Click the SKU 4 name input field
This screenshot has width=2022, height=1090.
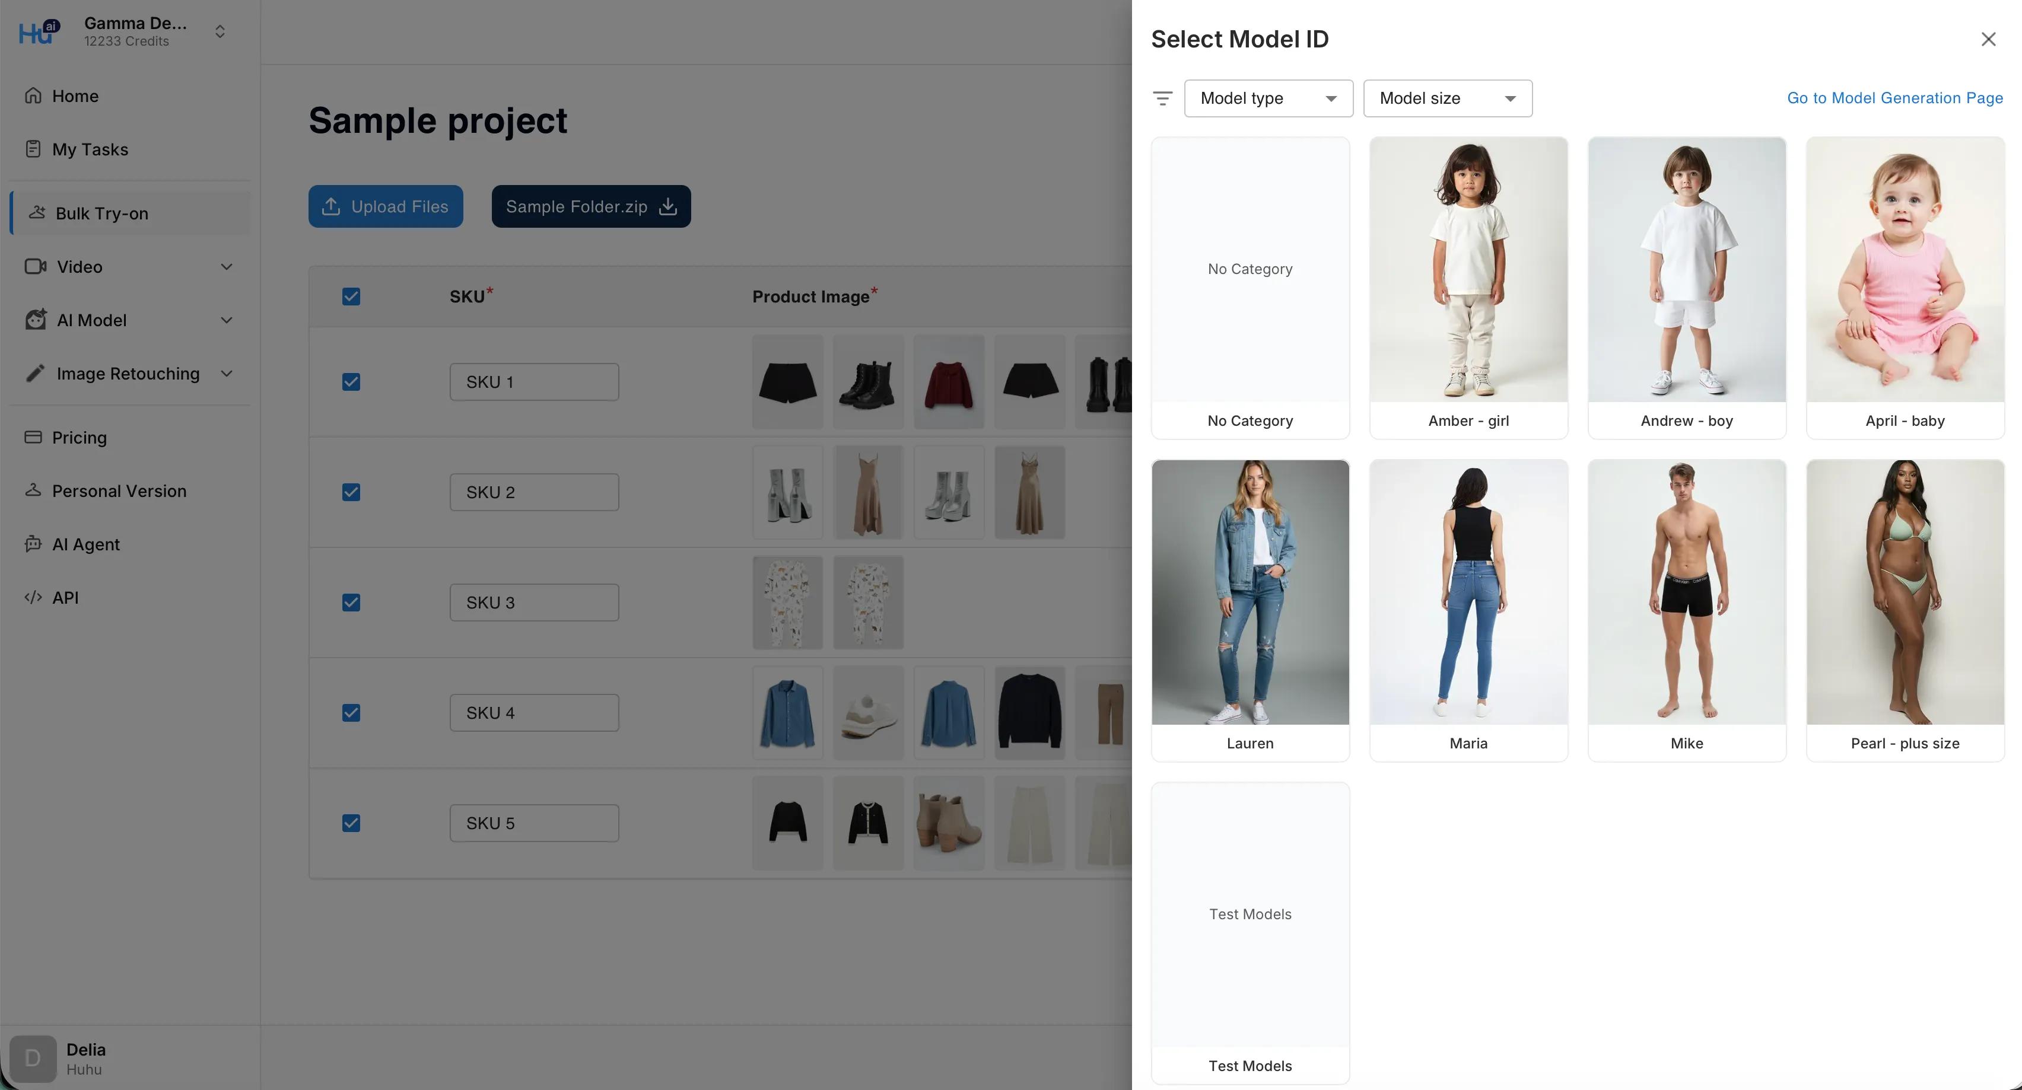point(534,713)
